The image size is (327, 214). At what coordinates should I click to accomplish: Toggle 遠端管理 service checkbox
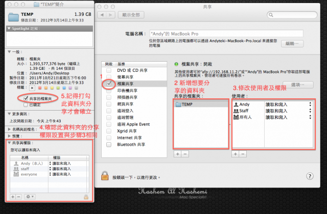click(109, 118)
